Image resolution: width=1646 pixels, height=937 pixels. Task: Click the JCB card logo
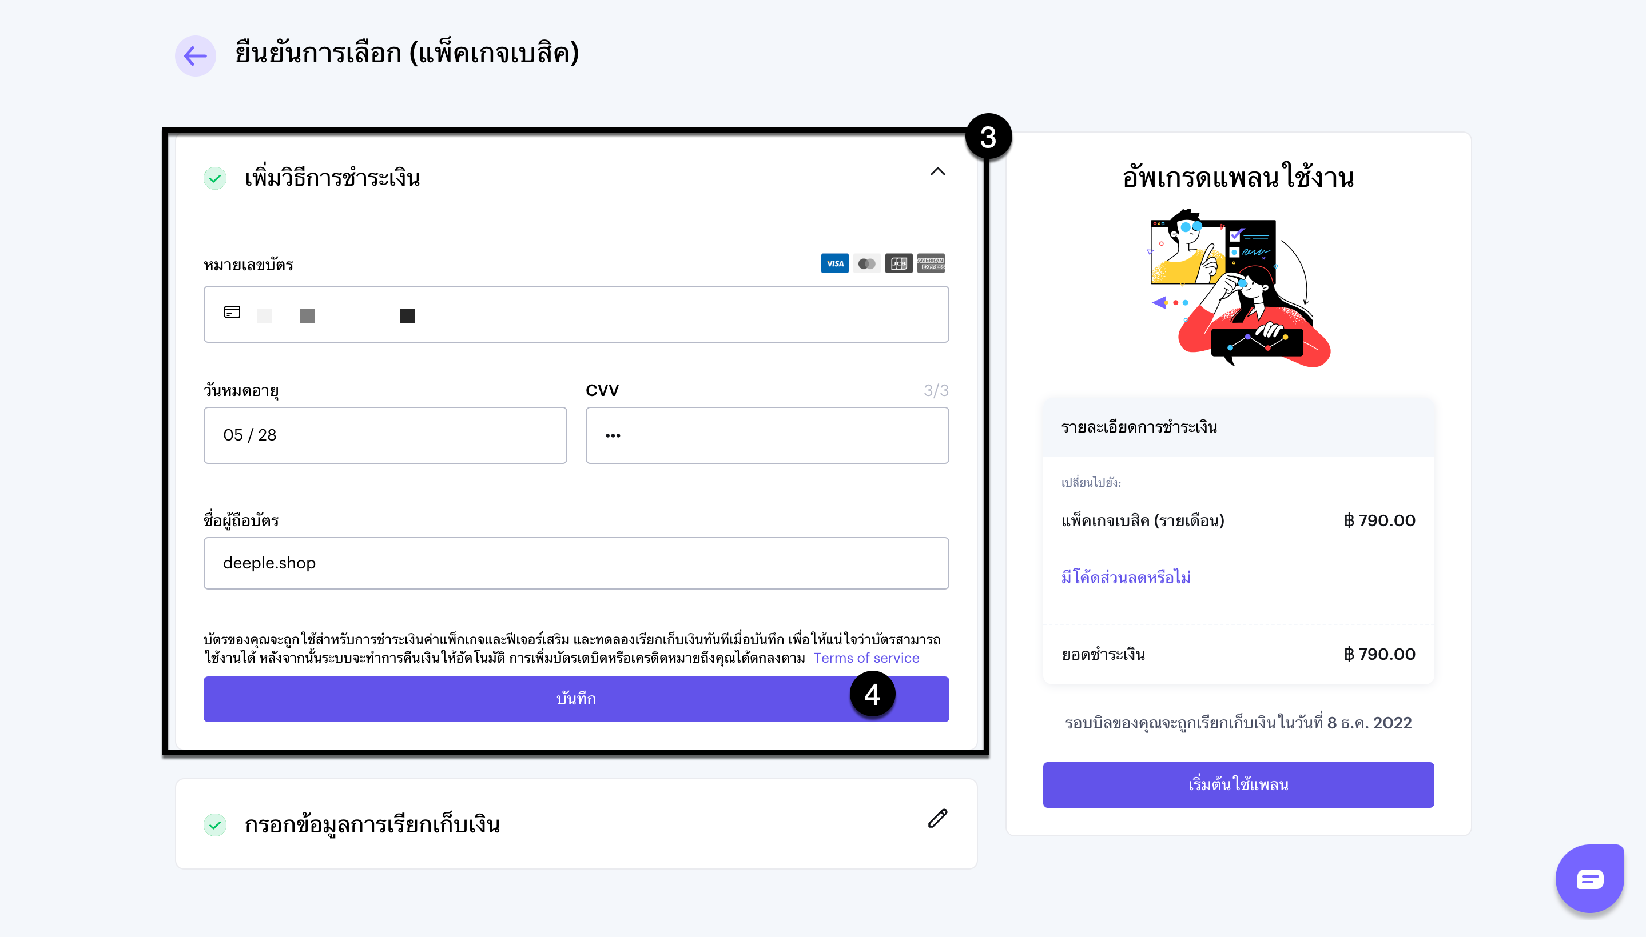(x=898, y=263)
